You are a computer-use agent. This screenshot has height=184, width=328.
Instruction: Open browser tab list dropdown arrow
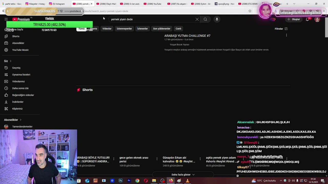tap(294, 4)
